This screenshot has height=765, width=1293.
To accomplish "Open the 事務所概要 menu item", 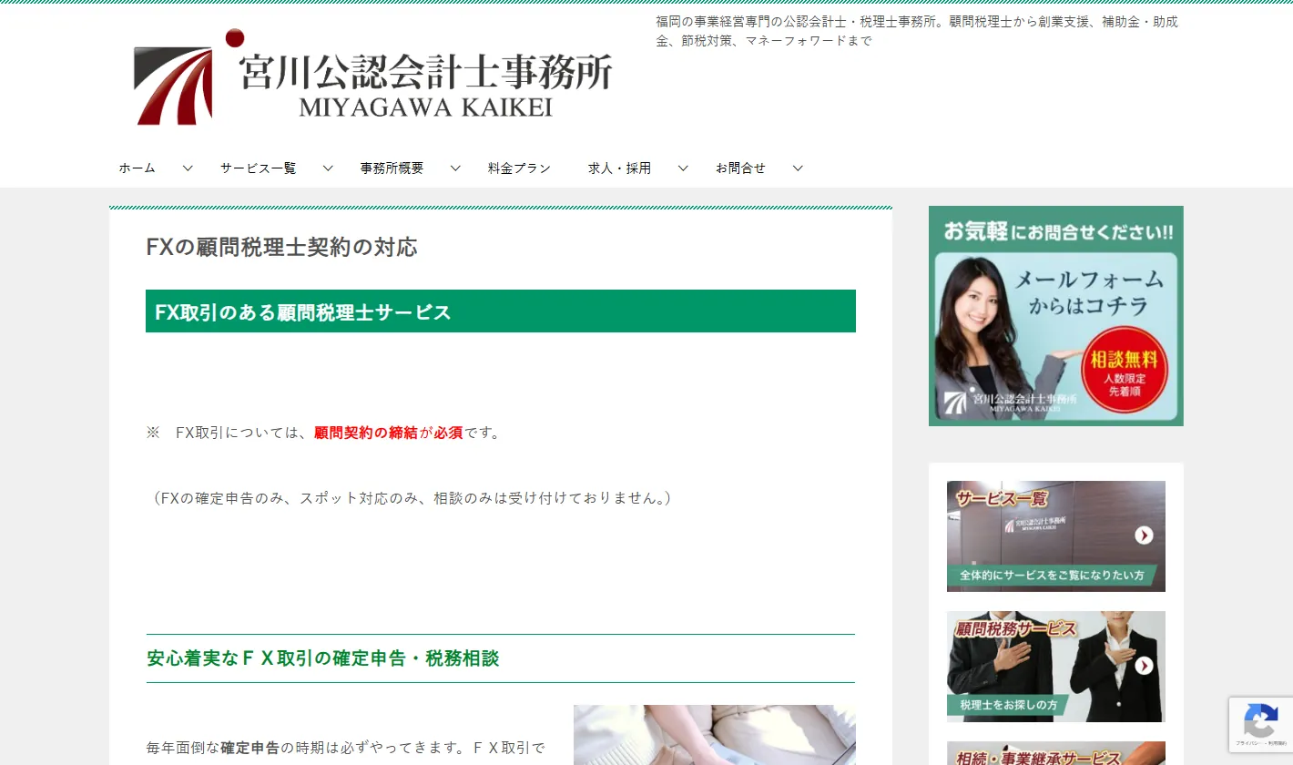I will pos(392,168).
